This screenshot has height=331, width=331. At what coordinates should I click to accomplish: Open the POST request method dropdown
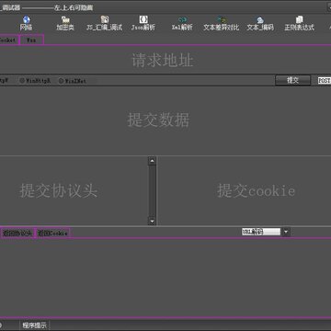(325, 81)
